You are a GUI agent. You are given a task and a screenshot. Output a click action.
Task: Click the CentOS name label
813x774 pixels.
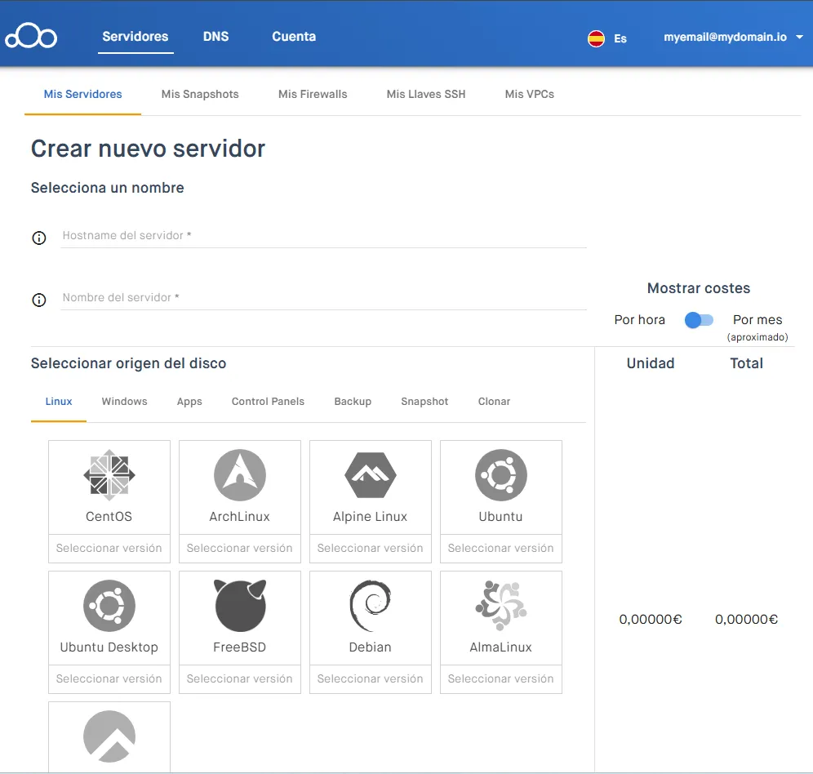tap(109, 516)
